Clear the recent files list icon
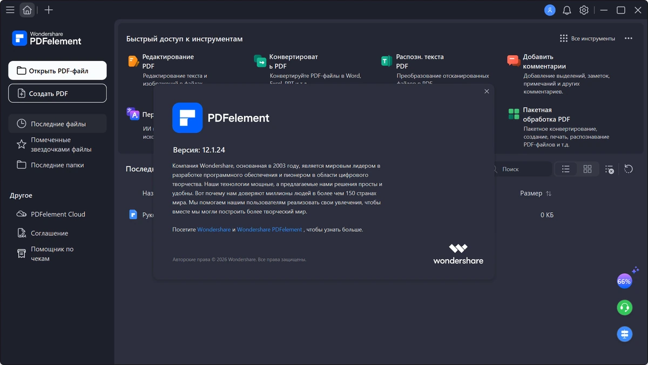 point(610,170)
